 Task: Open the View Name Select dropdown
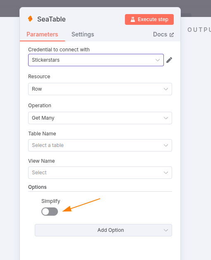click(100, 173)
